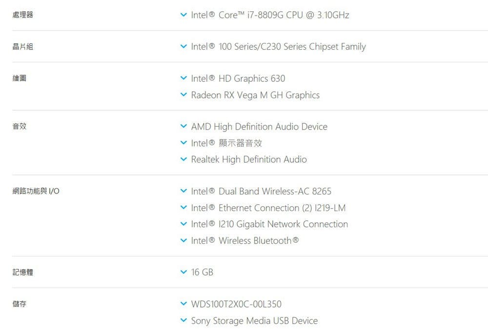Expand the Dual Band Wireless-AC 8265 chevron

click(x=183, y=191)
